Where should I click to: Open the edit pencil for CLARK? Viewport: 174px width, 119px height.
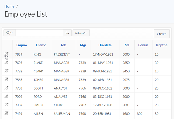[x=6, y=71]
